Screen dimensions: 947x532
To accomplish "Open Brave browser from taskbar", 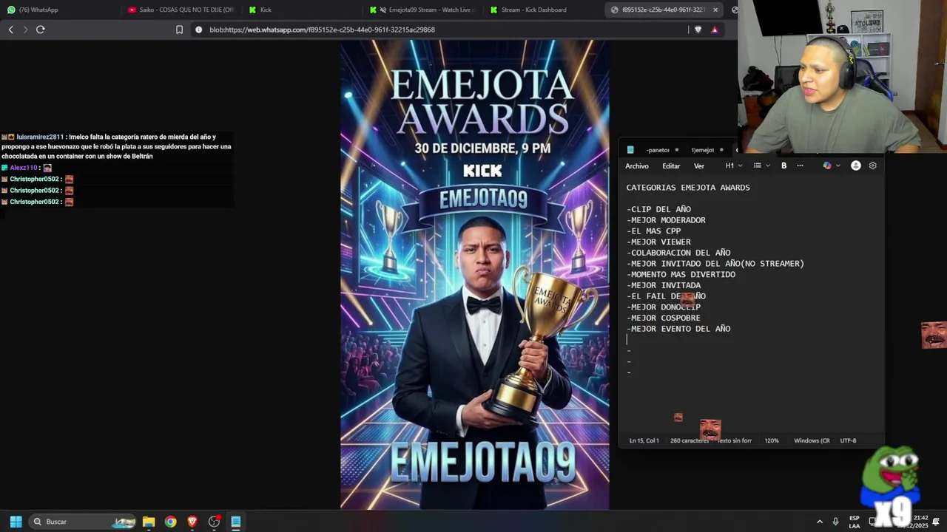I will tap(192, 522).
